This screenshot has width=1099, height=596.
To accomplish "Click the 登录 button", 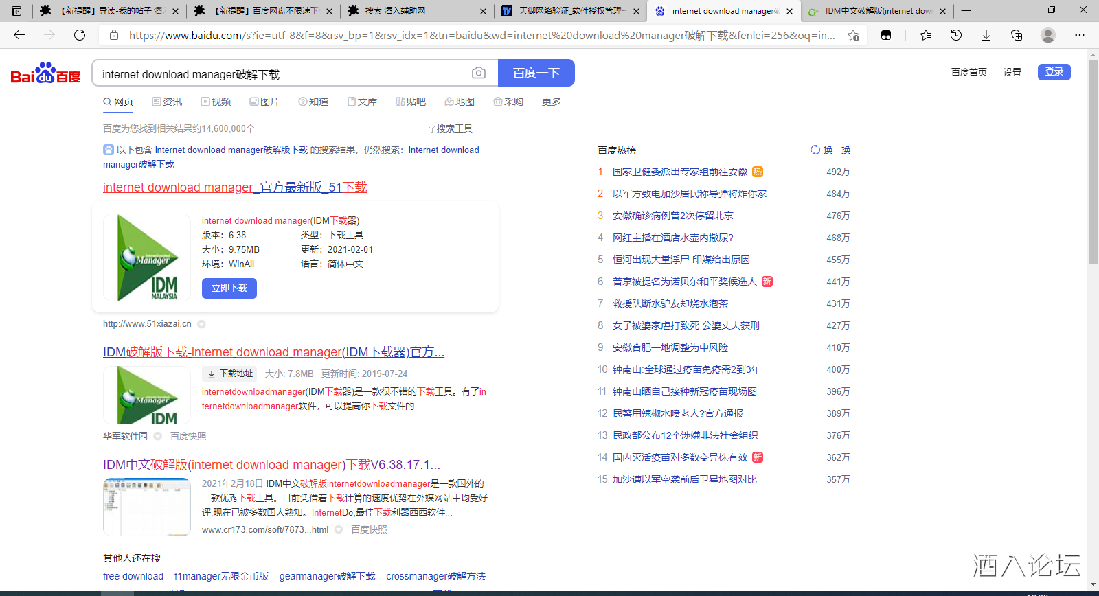I will click(x=1054, y=71).
